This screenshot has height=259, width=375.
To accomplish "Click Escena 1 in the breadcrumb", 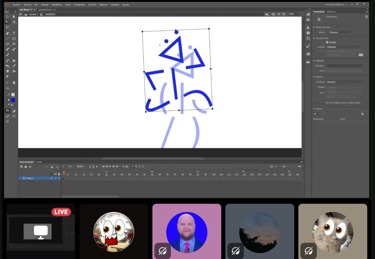I will click(x=33, y=14).
